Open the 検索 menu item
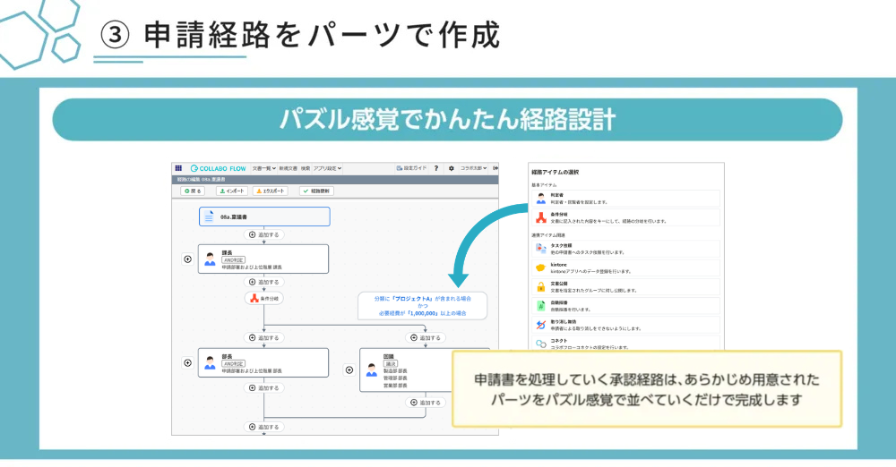896x467 pixels. point(306,168)
